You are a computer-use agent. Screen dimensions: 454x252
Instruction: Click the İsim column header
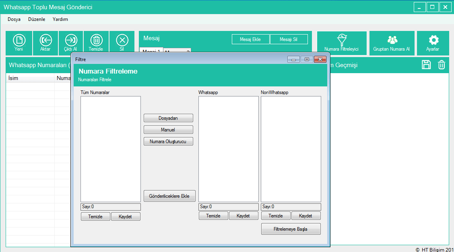(31, 78)
